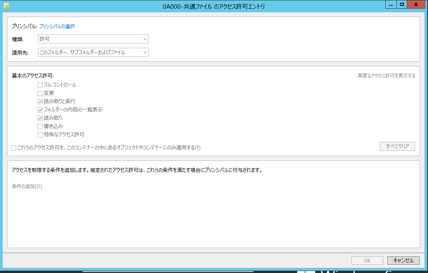Enable the 書き込み checkbox
The image size is (428, 273).
pos(40,126)
